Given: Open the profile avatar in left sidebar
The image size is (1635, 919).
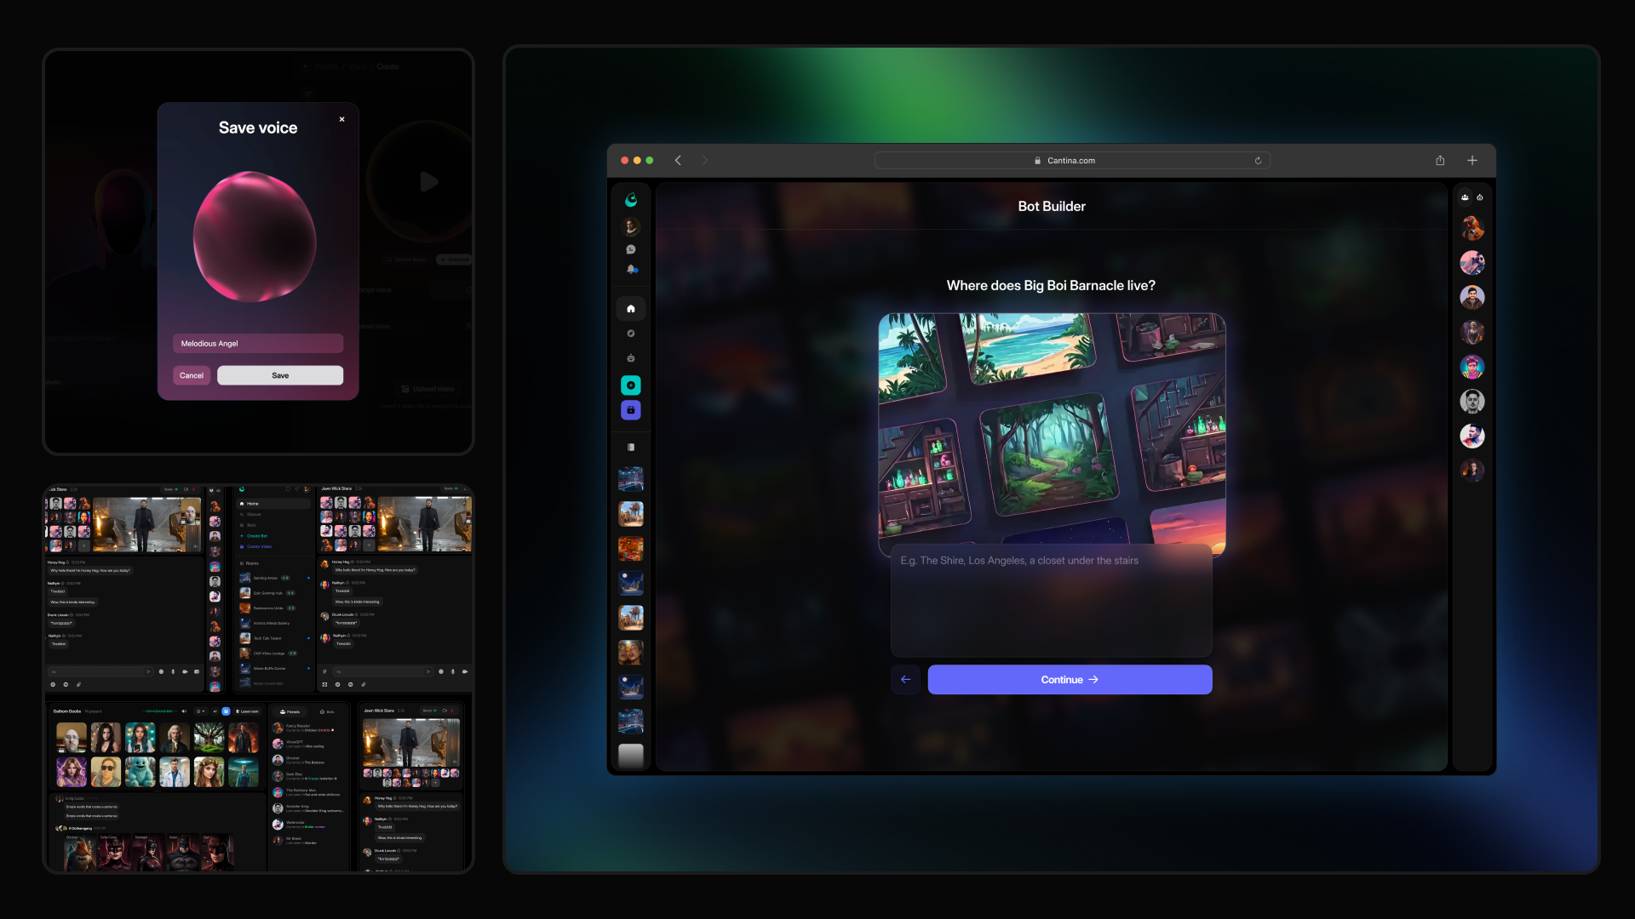Looking at the screenshot, I should [x=631, y=226].
